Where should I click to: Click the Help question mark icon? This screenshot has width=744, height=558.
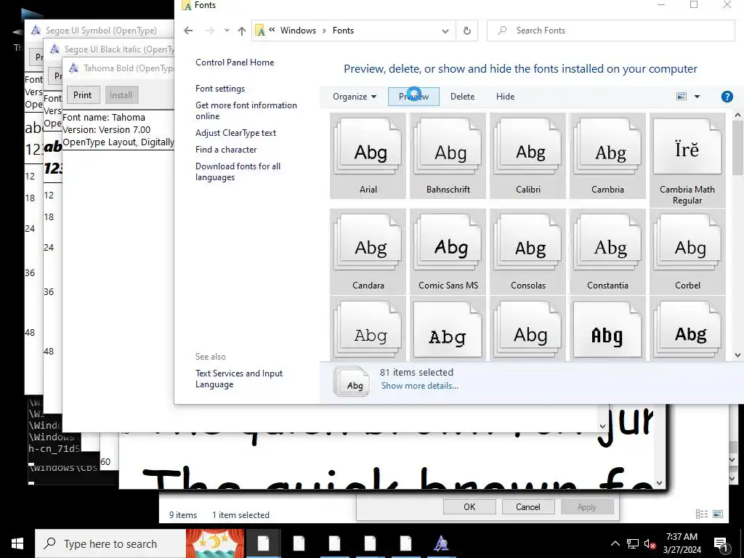[727, 97]
